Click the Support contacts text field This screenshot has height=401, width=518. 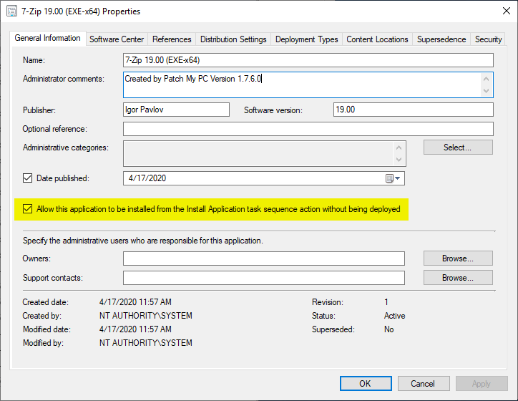(263, 278)
